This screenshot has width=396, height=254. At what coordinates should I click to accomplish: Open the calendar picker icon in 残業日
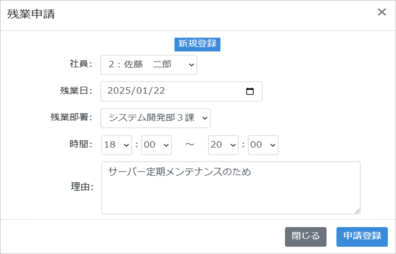250,91
